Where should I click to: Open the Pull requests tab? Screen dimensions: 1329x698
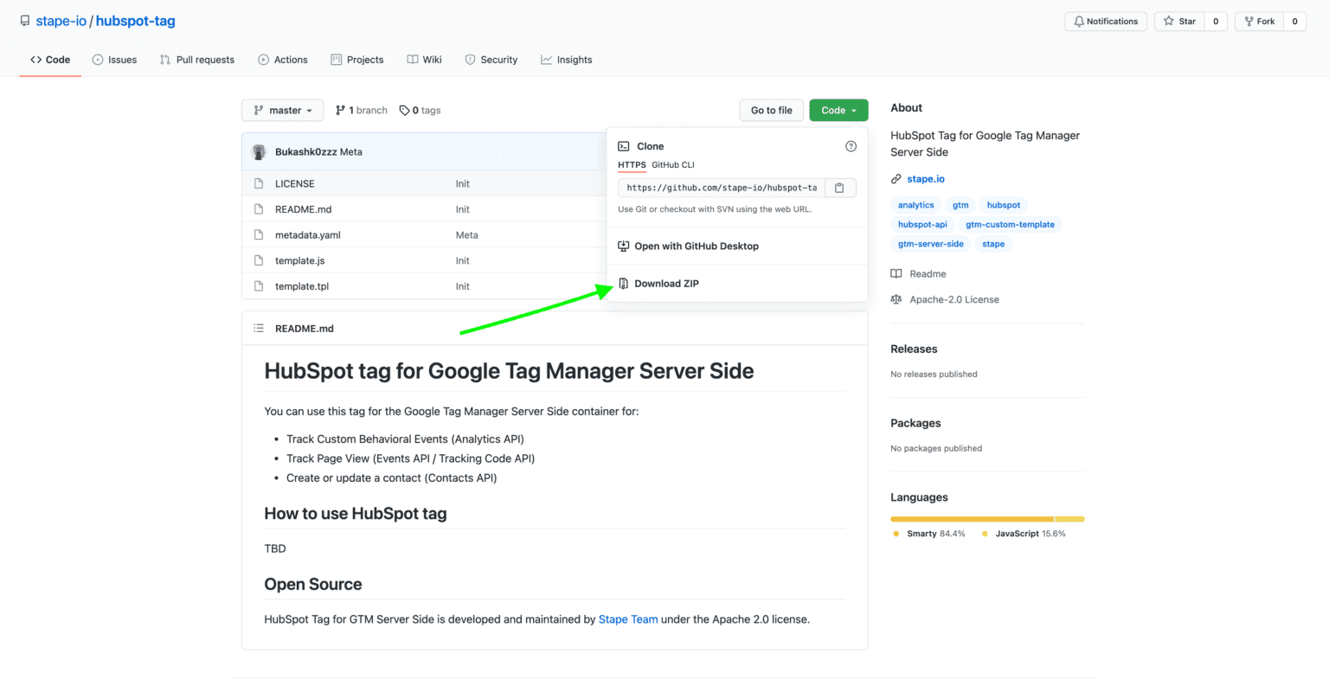197,60
